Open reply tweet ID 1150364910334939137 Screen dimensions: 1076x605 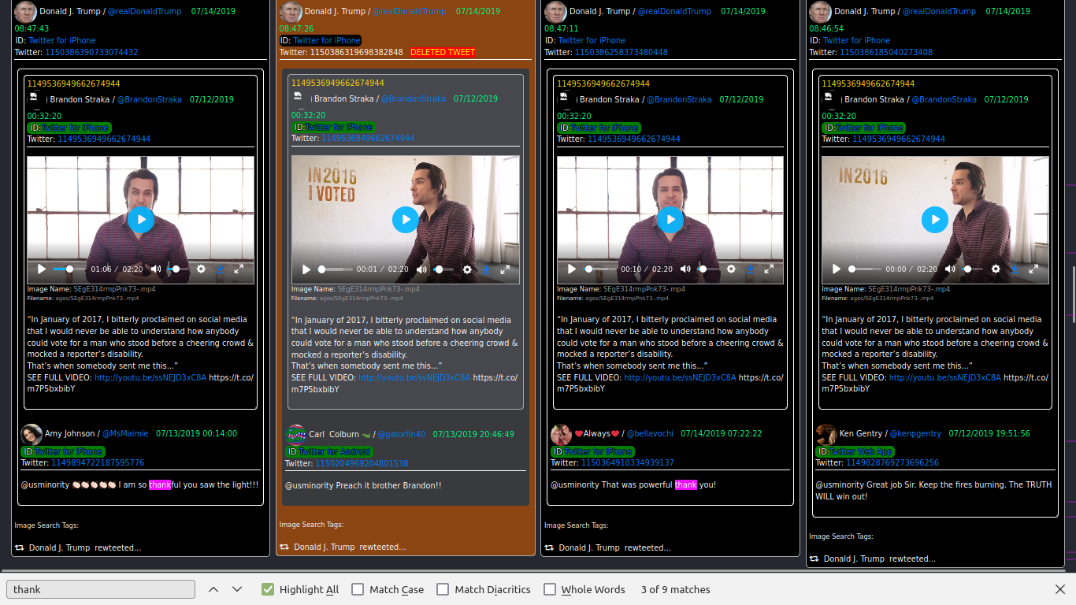click(x=627, y=462)
